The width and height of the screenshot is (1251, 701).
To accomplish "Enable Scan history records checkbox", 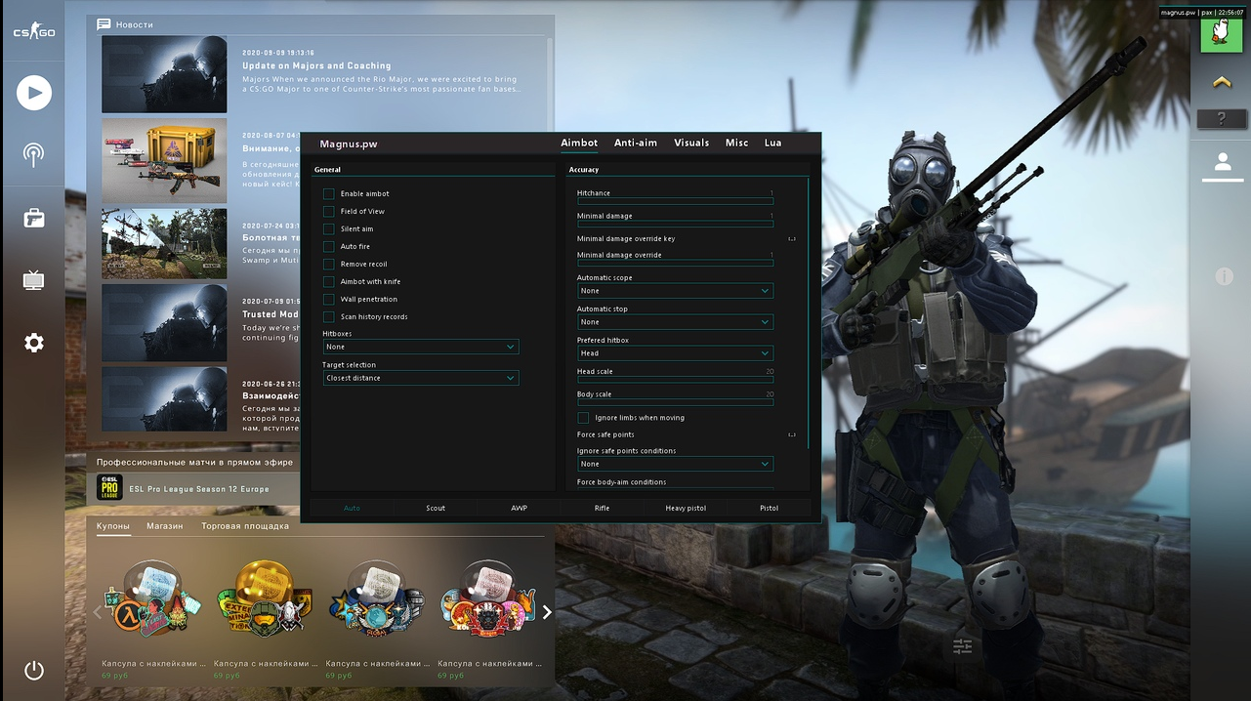I will tap(328, 317).
